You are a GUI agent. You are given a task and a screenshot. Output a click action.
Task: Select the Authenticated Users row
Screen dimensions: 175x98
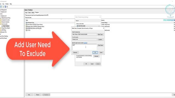tap(50, 23)
